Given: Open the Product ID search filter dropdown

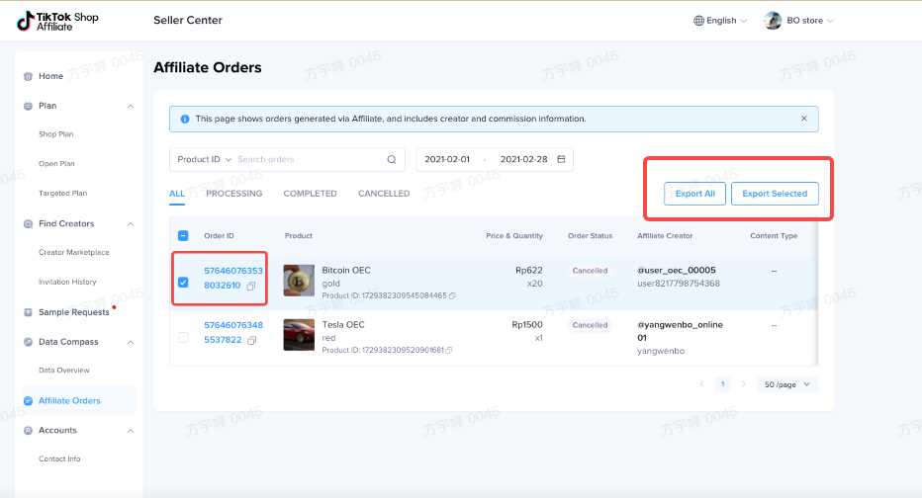Looking at the screenshot, I should 204,159.
